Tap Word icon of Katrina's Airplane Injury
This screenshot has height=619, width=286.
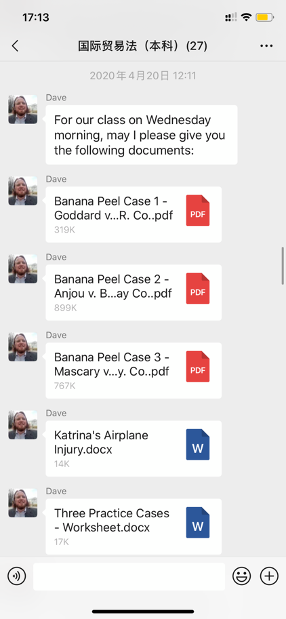198,445
